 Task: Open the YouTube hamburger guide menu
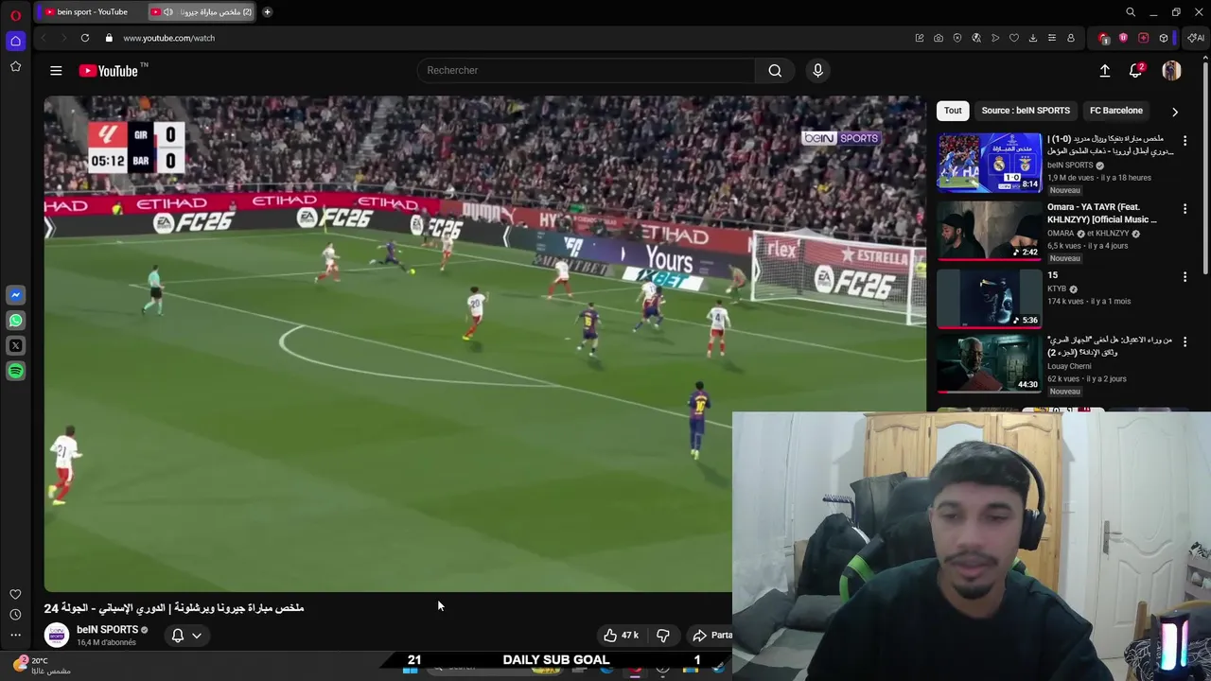[x=56, y=70]
